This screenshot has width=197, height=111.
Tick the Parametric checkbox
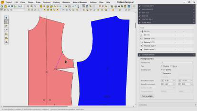tap(162, 73)
